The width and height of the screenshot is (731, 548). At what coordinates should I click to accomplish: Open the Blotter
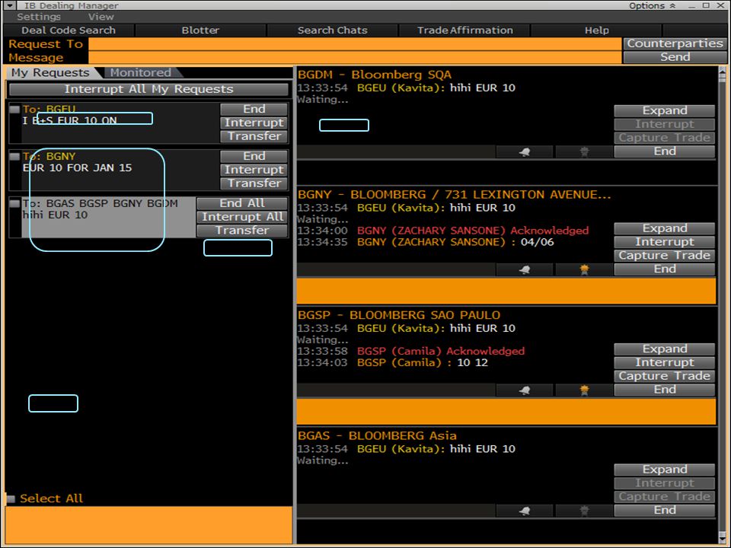click(x=200, y=30)
